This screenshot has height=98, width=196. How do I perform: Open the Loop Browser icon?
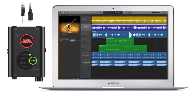click(163, 13)
